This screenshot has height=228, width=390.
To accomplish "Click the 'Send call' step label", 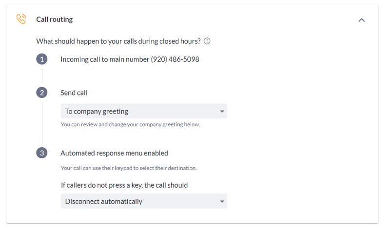I will (74, 93).
